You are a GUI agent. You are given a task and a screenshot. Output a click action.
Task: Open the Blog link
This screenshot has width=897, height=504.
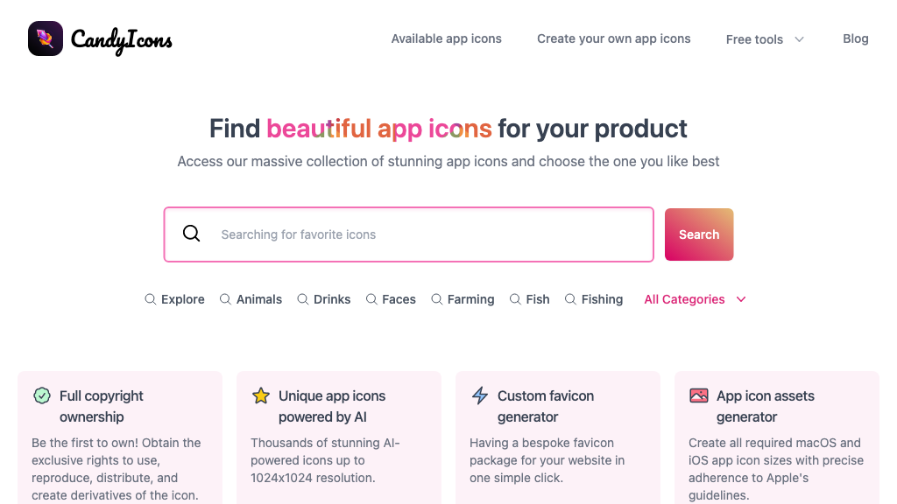pos(855,38)
